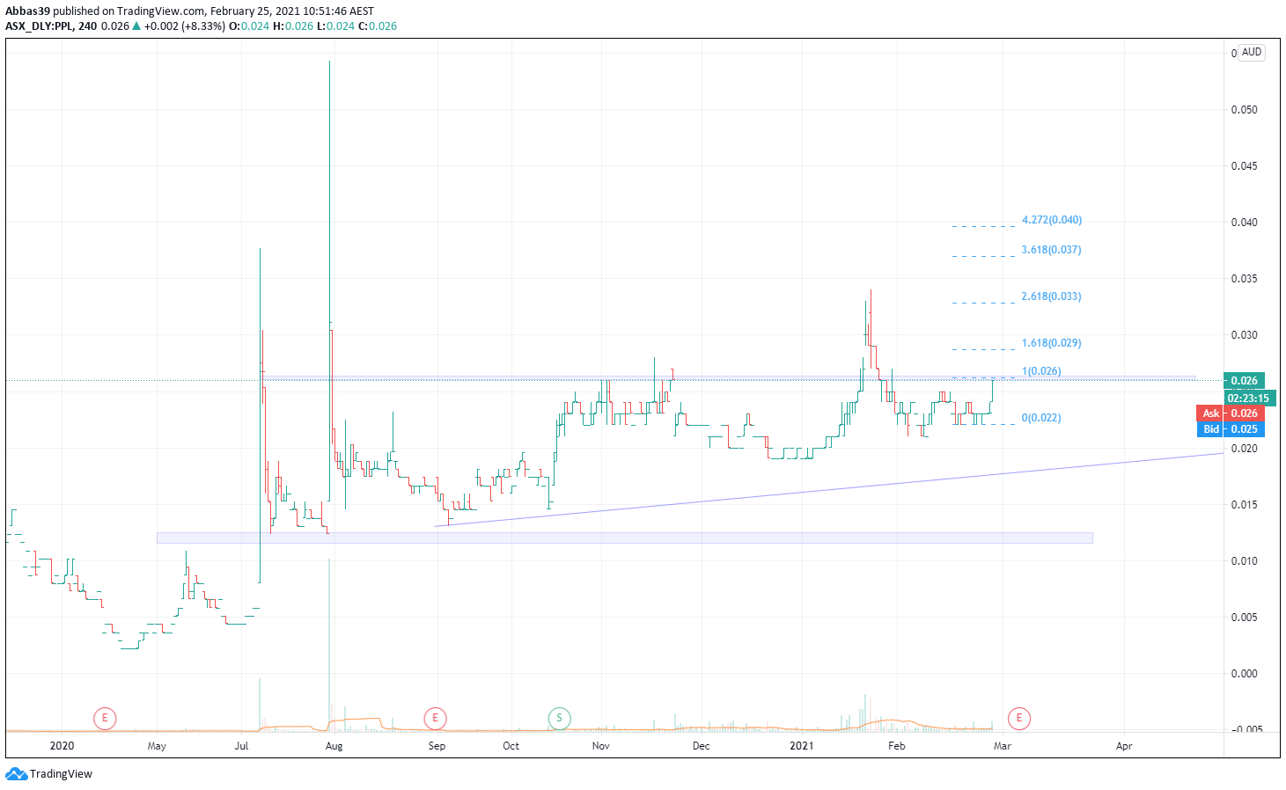This screenshot has width=1286, height=790.
Task: Click the red Ask 0.026 label
Action: tap(1231, 413)
